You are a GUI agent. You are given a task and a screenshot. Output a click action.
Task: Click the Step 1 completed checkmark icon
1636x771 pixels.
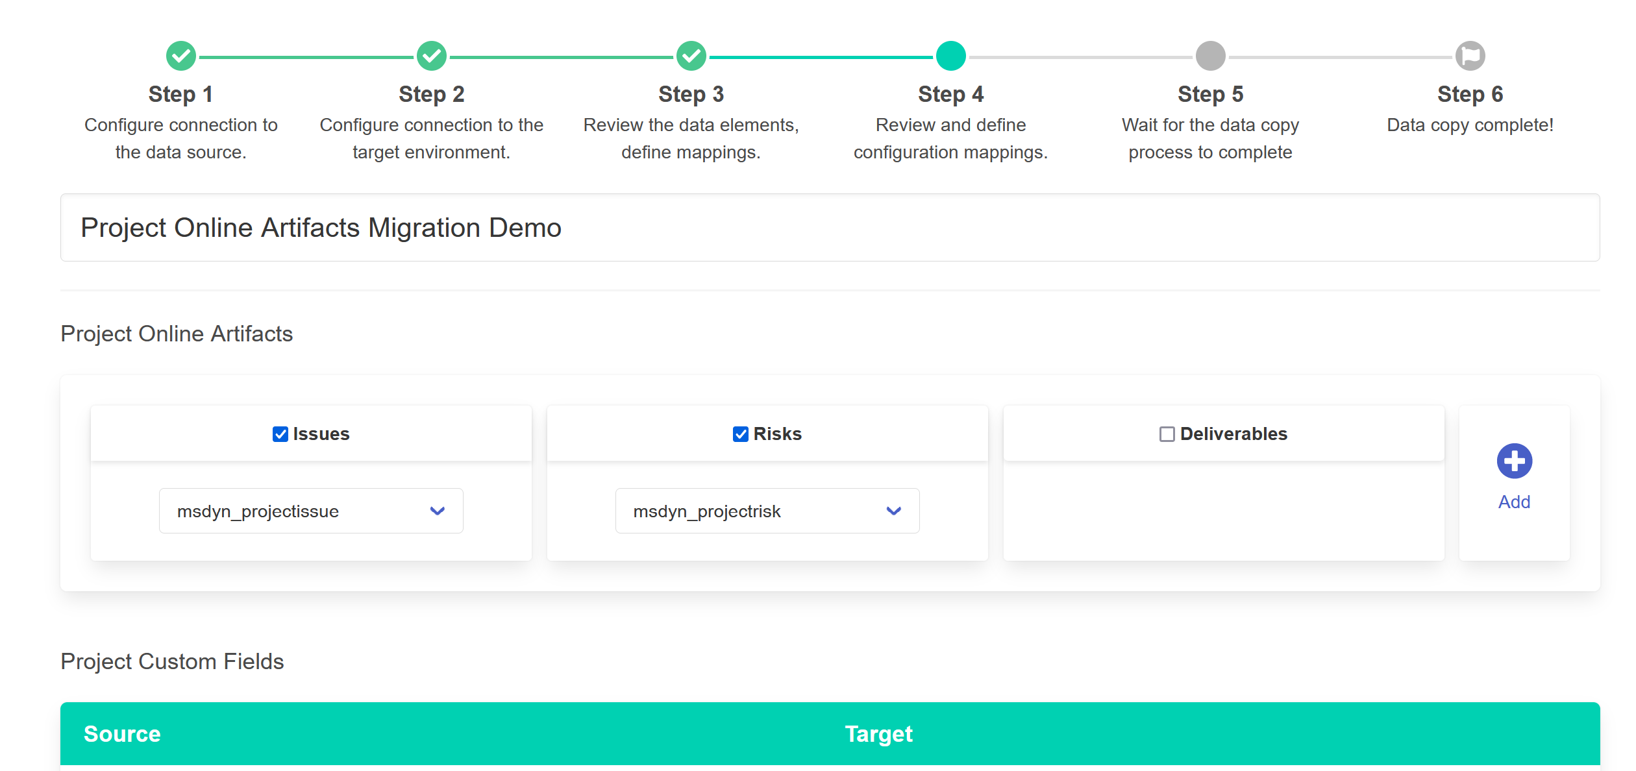[x=180, y=55]
